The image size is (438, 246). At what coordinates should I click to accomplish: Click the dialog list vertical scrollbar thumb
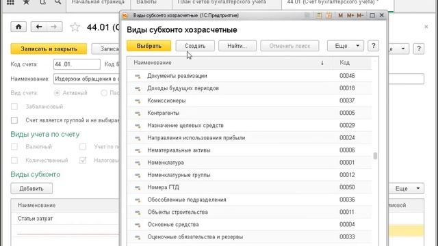(x=375, y=156)
